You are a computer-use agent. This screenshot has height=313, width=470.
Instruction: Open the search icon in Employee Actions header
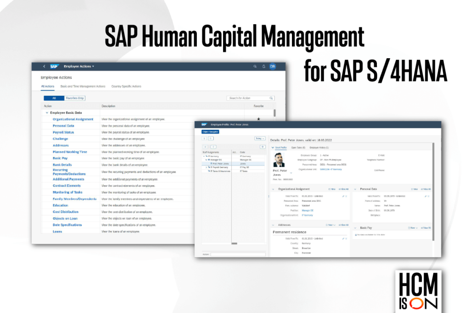255,66
